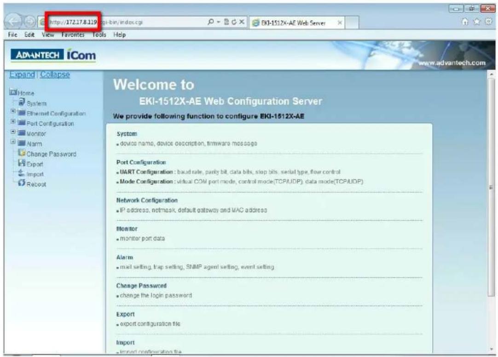The image size is (498, 357).
Task: Click the Alarm folder icon
Action: [x=22, y=143]
